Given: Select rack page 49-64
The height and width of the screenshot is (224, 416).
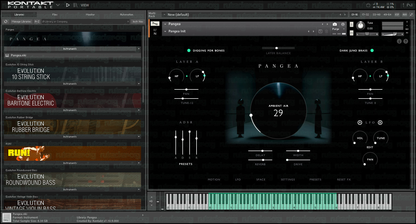Looking at the screenshot, I should coord(387,15).
